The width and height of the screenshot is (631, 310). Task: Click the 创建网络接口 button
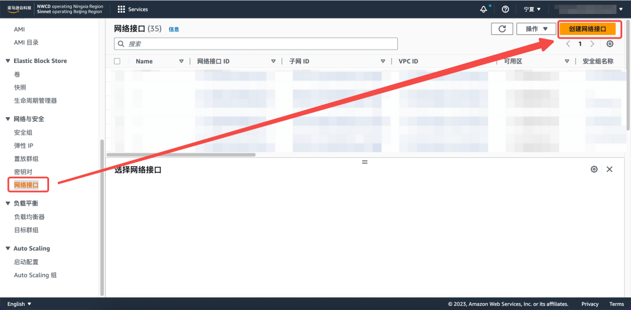tap(588, 29)
